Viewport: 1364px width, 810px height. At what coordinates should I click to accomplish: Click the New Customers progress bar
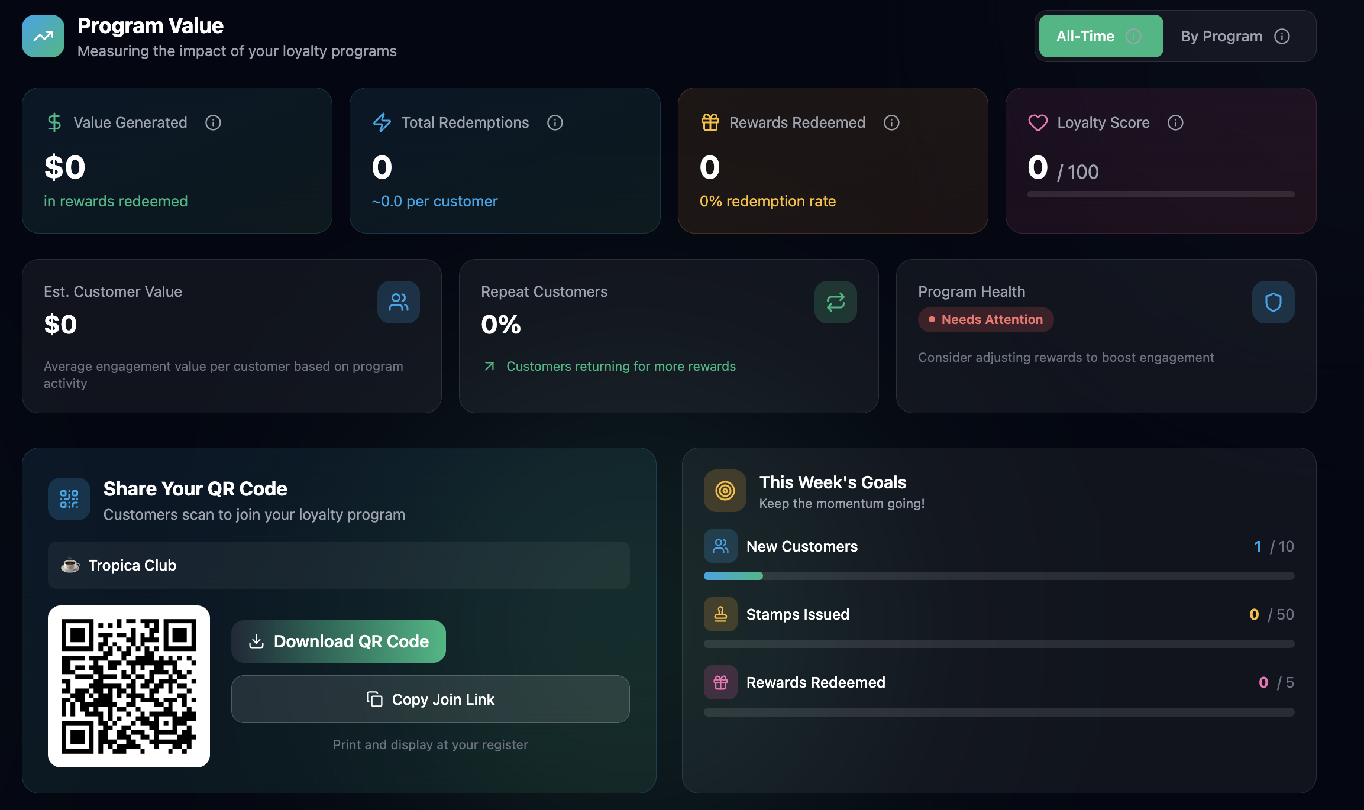[x=998, y=575]
